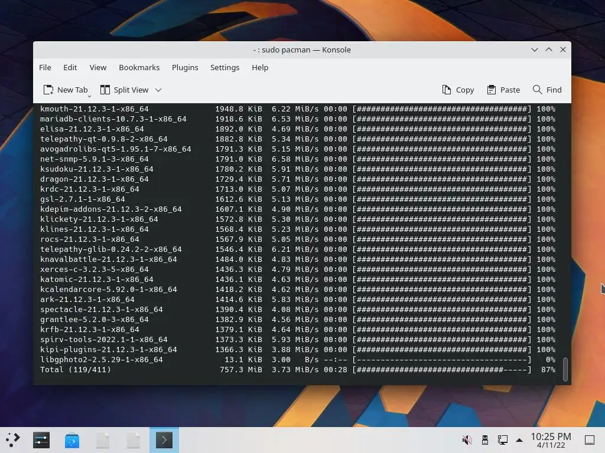Click the ksudoku-21.12.3-1-x86_64 package name
This screenshot has width=605, height=453.
pos(96,169)
